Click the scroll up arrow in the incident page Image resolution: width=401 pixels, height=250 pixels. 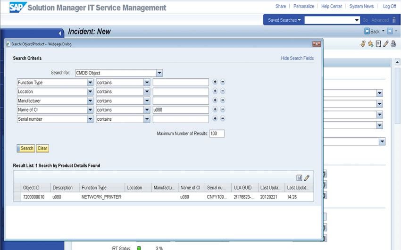pos(397,62)
